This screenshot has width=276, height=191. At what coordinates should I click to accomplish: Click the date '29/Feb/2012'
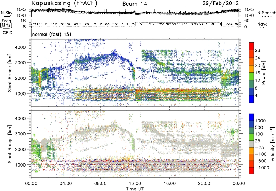click(220, 3)
